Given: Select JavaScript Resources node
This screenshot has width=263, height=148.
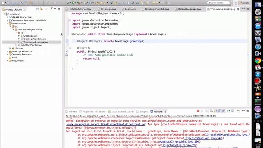Looking at the screenshot, I should tap(21, 51).
